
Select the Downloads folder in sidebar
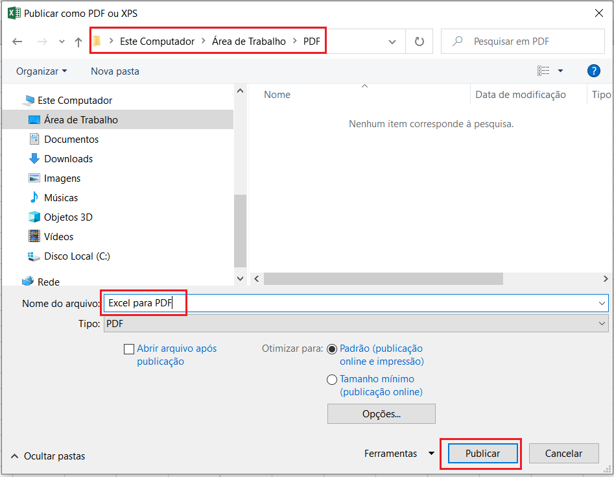[x=68, y=159]
